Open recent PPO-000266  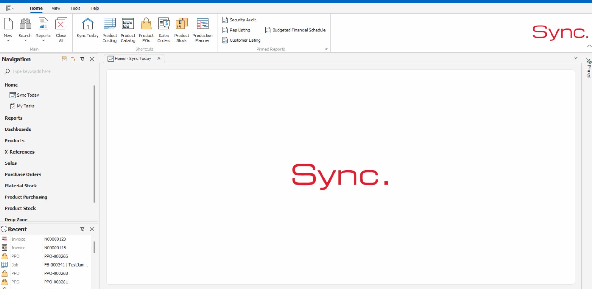(x=46, y=256)
